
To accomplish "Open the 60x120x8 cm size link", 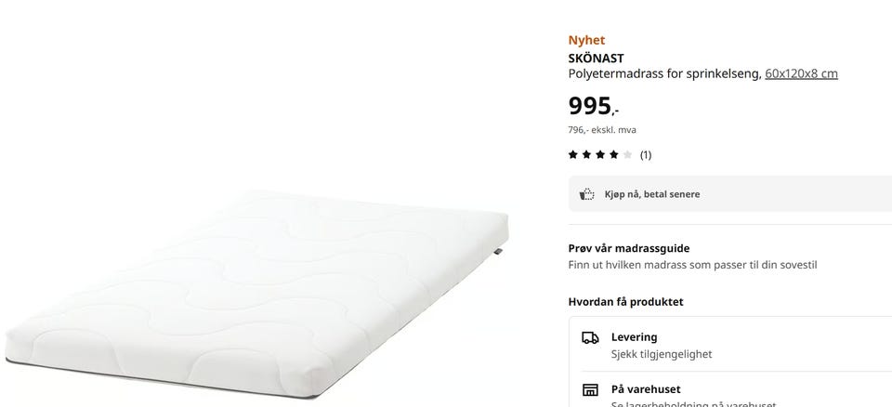I will pyautogui.click(x=801, y=73).
